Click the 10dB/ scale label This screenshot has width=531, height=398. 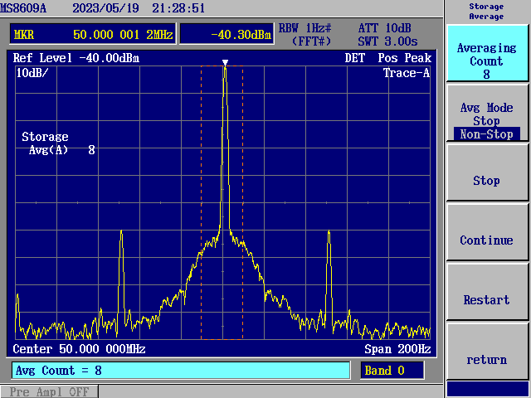click(x=32, y=73)
